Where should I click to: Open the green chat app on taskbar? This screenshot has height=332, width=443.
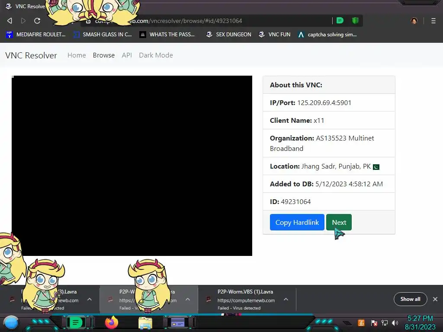point(76,322)
